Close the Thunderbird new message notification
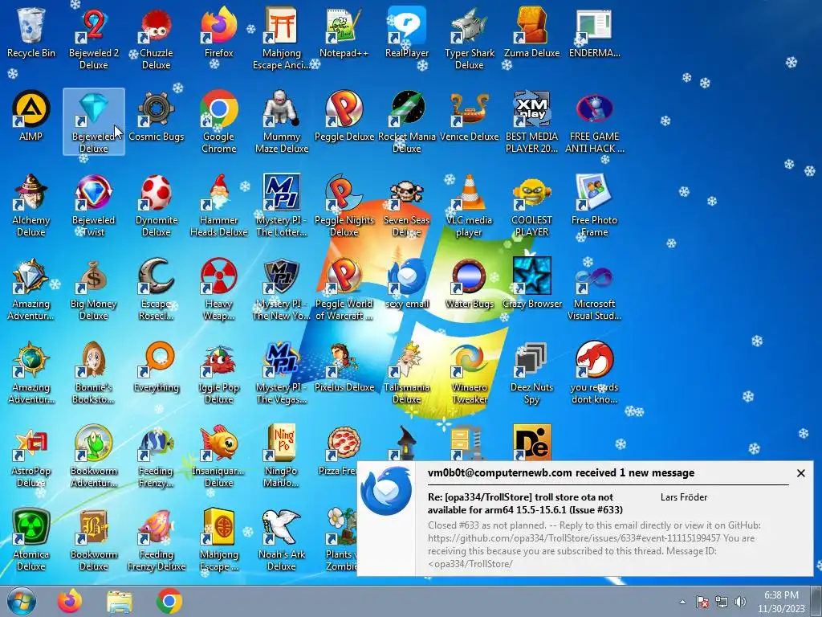Image resolution: width=822 pixels, height=617 pixels. point(800,473)
